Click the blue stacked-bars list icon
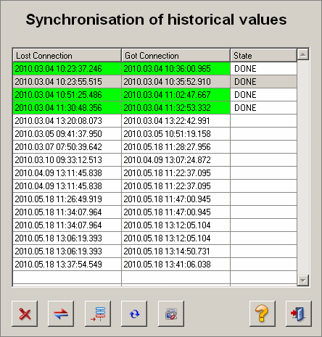The width and height of the screenshot is (322, 337). [98, 314]
